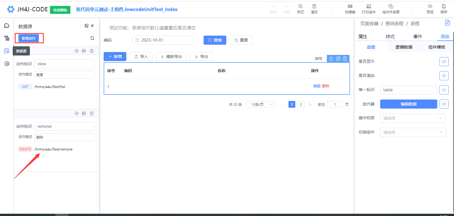Image resolution: width=454 pixels, height=216 pixels.
Task: Click the 模板导出 button
Action: point(171,57)
